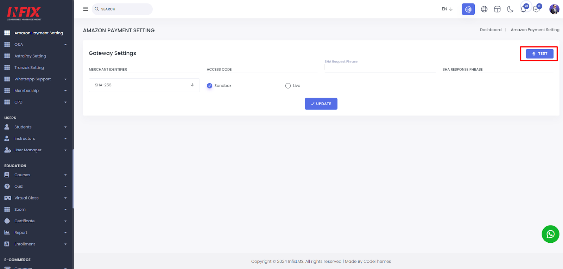Open the Certificate menu label
Image resolution: width=563 pixels, height=269 pixels.
click(x=25, y=221)
